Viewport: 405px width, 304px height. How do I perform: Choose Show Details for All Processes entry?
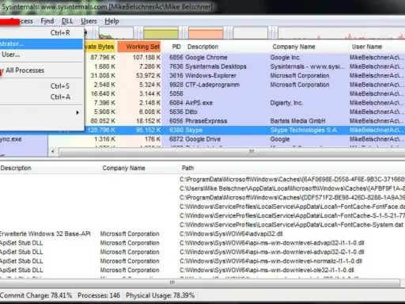pyautogui.click(x=41, y=70)
